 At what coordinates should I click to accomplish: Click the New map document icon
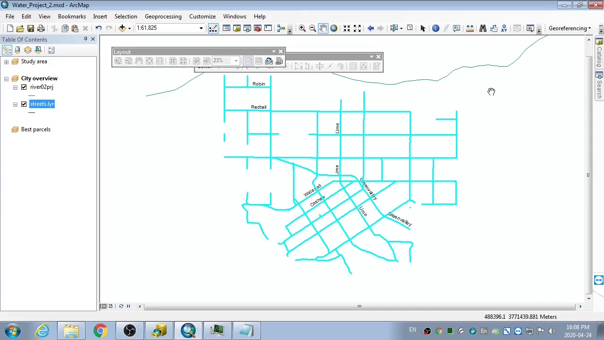point(9,28)
